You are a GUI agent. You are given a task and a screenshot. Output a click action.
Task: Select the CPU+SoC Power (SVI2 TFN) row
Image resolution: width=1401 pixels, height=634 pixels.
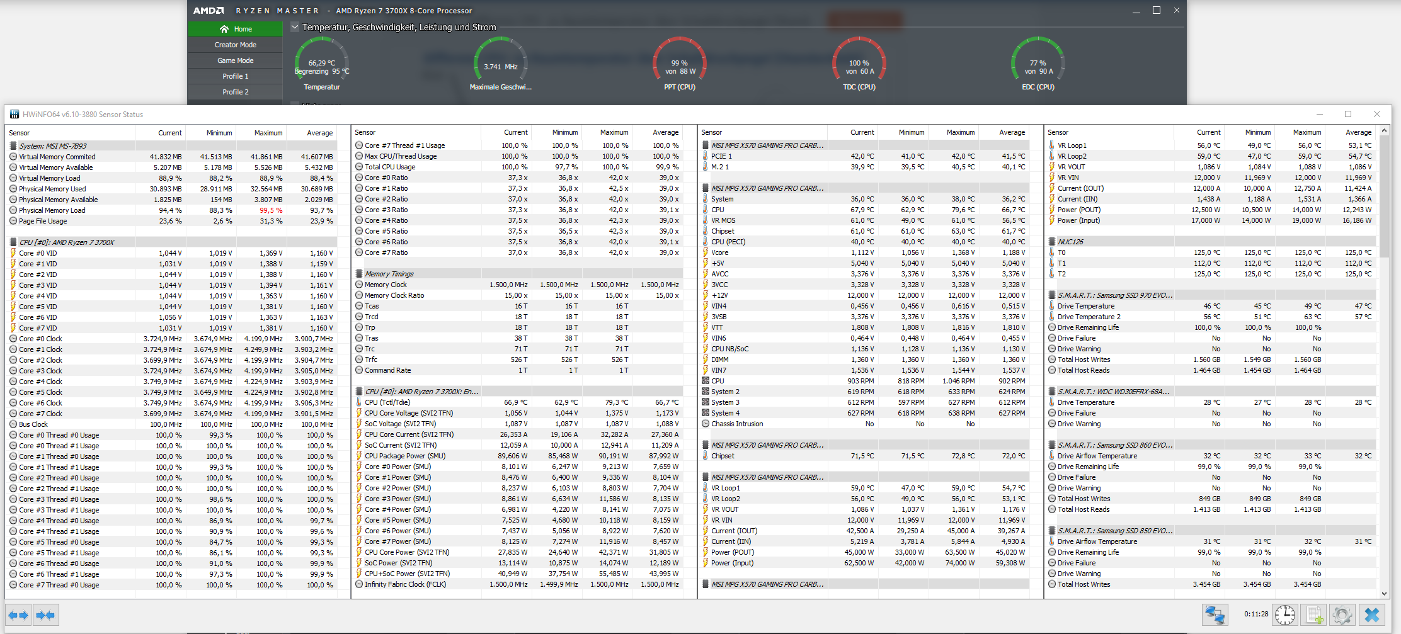pos(518,574)
